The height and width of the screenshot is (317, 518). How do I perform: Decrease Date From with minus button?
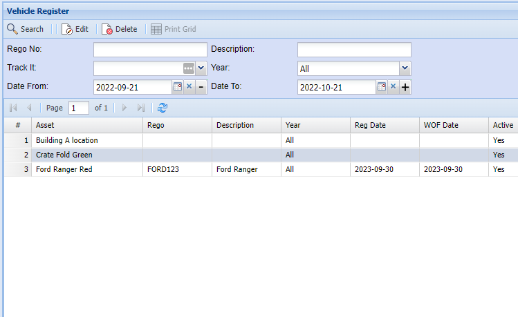coord(201,87)
